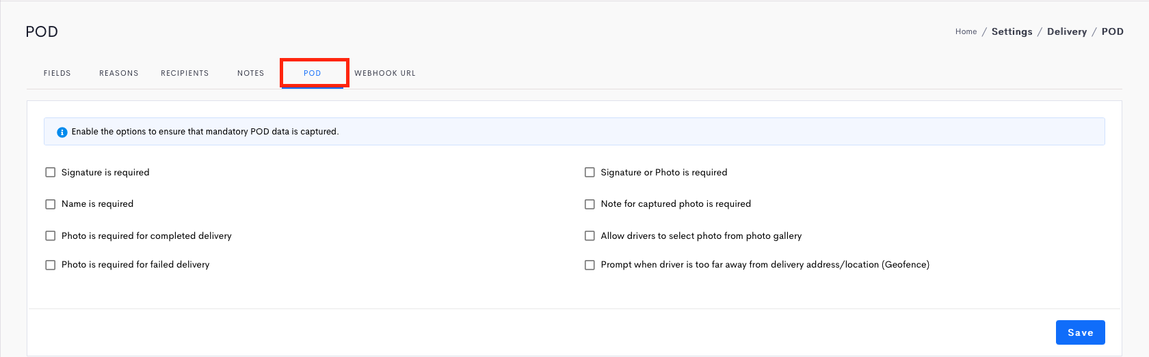Select the Notes tab
This screenshot has width=1149, height=357.
pos(250,73)
